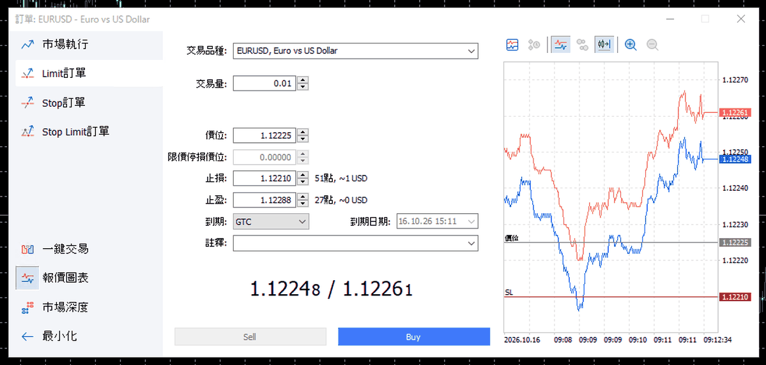Click the gray 1.12225 price level label

736,242
